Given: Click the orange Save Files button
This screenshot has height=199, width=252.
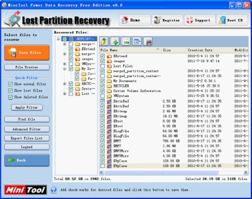Looking at the screenshot, I should coord(27,52).
